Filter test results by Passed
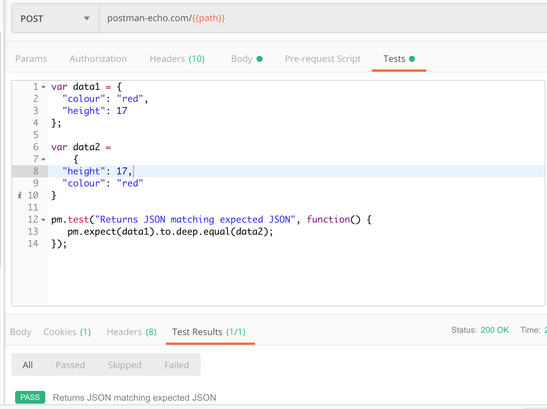This screenshot has width=547, height=409. (70, 365)
